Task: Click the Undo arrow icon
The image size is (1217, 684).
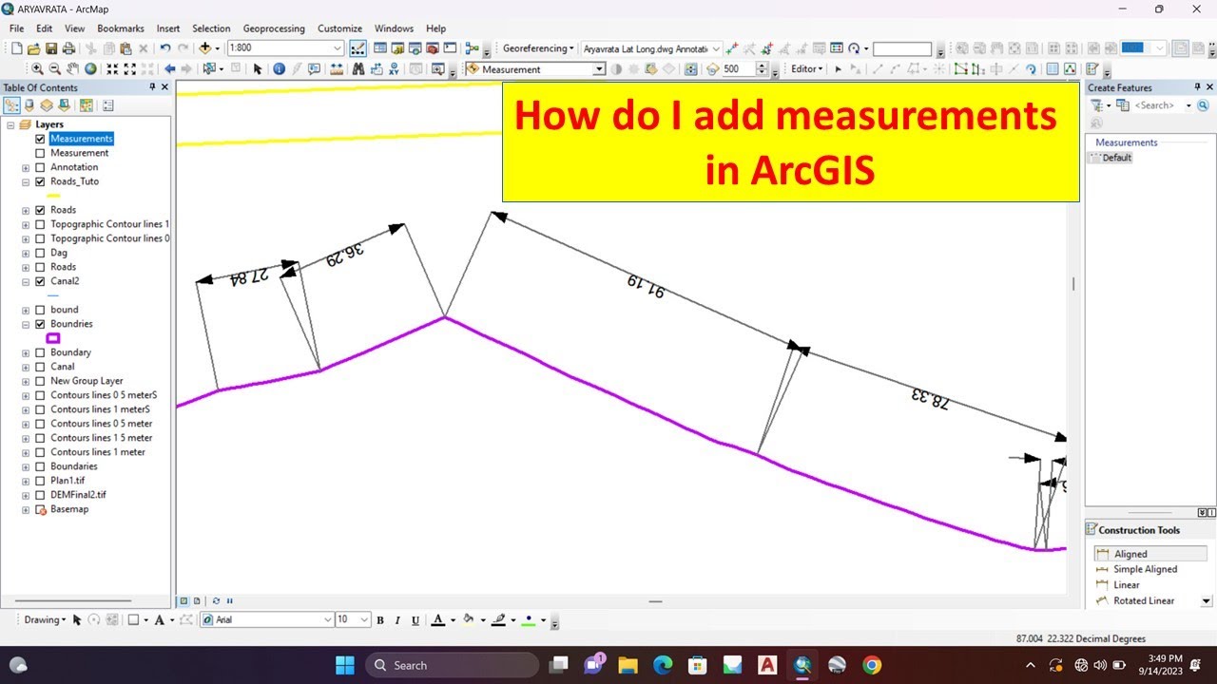Action: tap(164, 48)
